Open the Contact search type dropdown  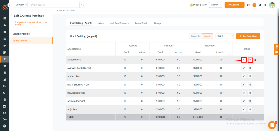[x=21, y=5]
